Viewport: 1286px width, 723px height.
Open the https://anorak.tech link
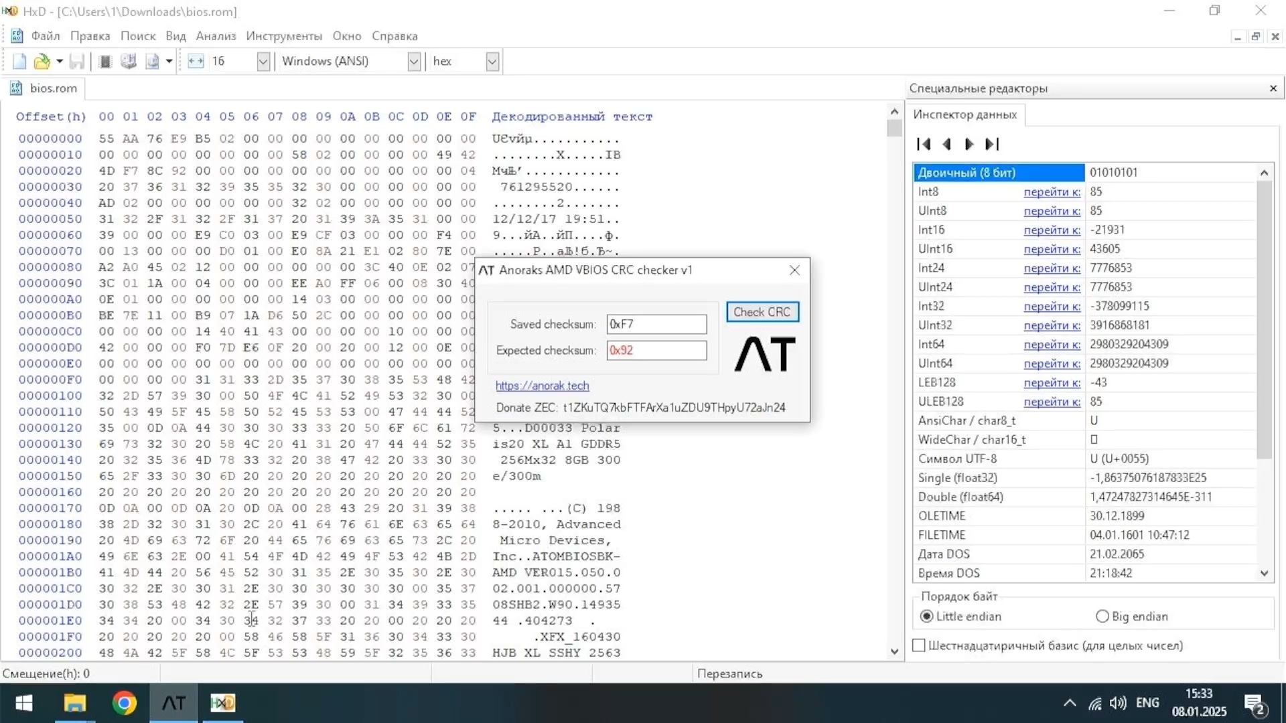pyautogui.click(x=542, y=386)
